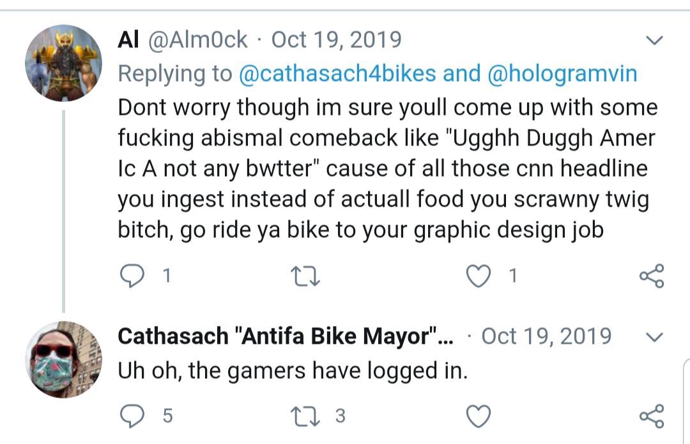The width and height of the screenshot is (690, 444).
Task: Share Al's tweet
Action: tap(652, 276)
